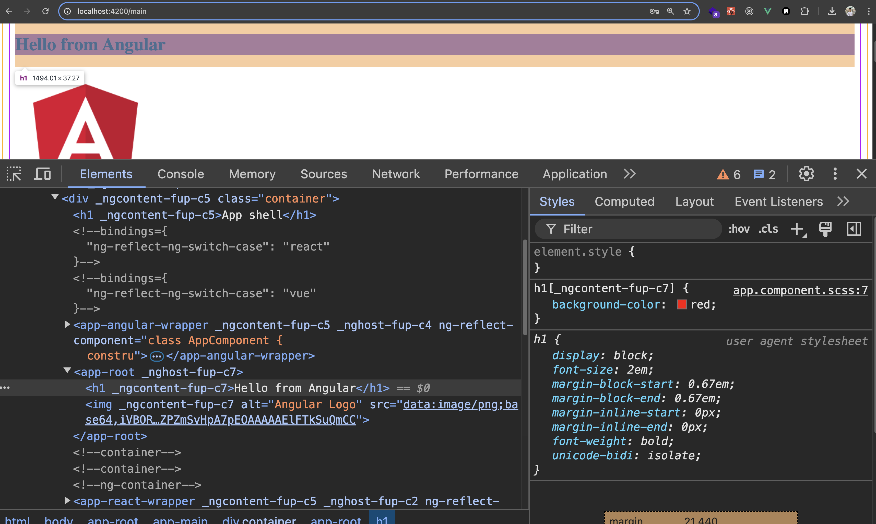Select the inspect element tool
876x524 pixels.
tap(14, 174)
